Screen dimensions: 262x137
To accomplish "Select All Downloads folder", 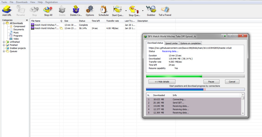I will [x=16, y=23].
